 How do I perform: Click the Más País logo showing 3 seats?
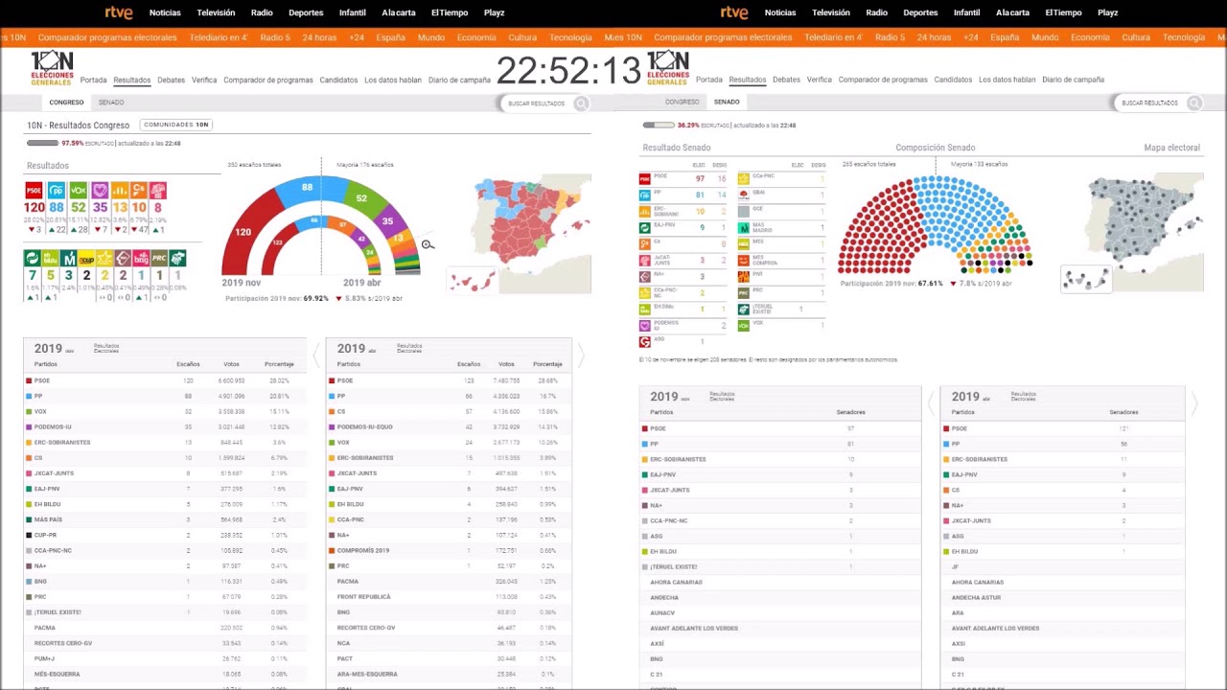(x=69, y=258)
